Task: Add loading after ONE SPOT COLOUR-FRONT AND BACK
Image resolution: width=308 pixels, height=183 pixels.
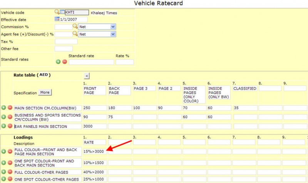Action: (3, 163)
